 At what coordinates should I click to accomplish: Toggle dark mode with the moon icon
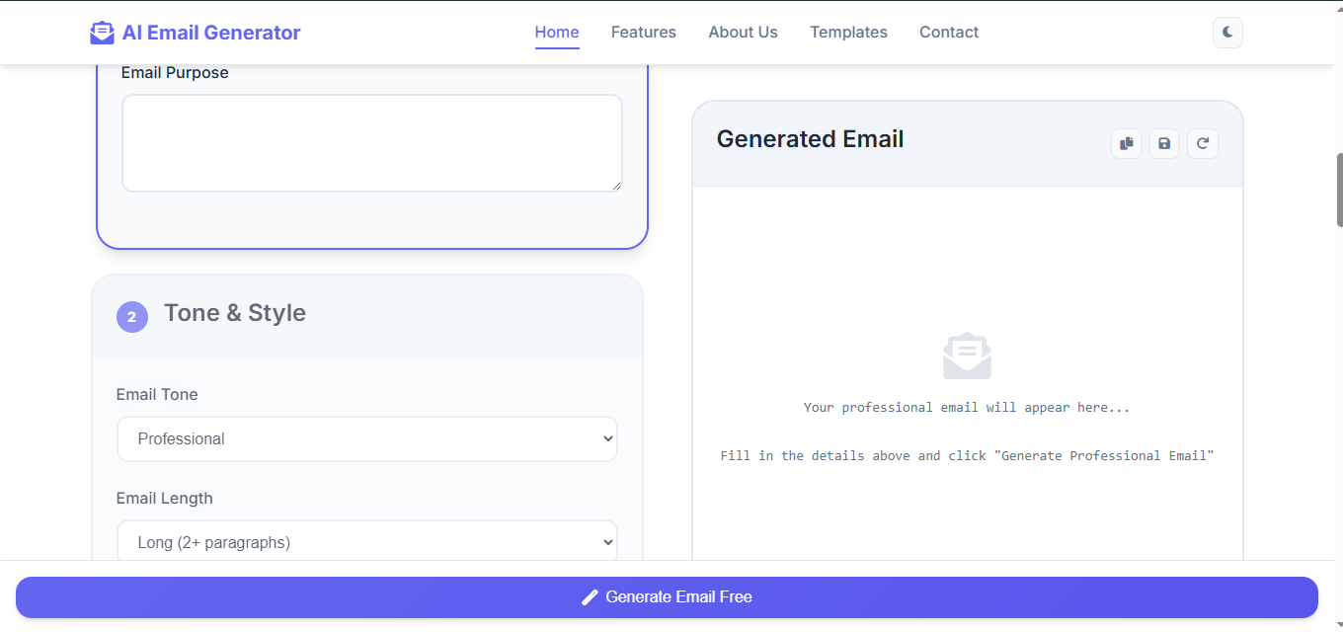1227,32
